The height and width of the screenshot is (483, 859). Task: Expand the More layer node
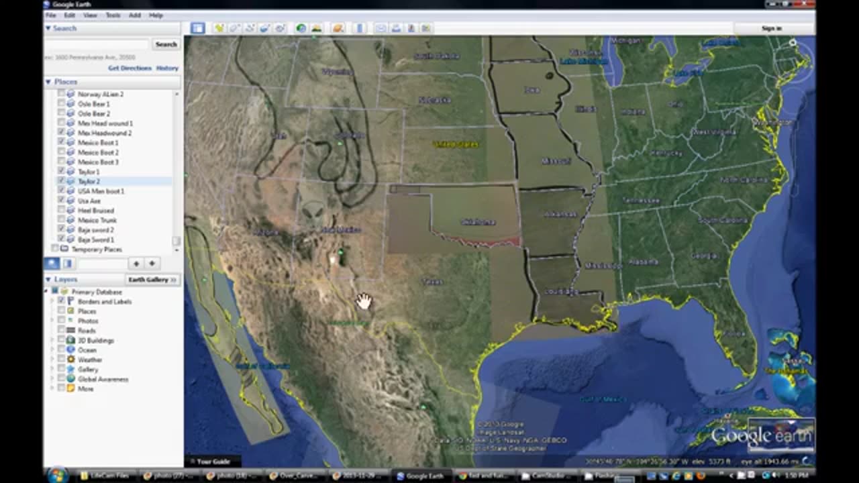pyautogui.click(x=53, y=389)
